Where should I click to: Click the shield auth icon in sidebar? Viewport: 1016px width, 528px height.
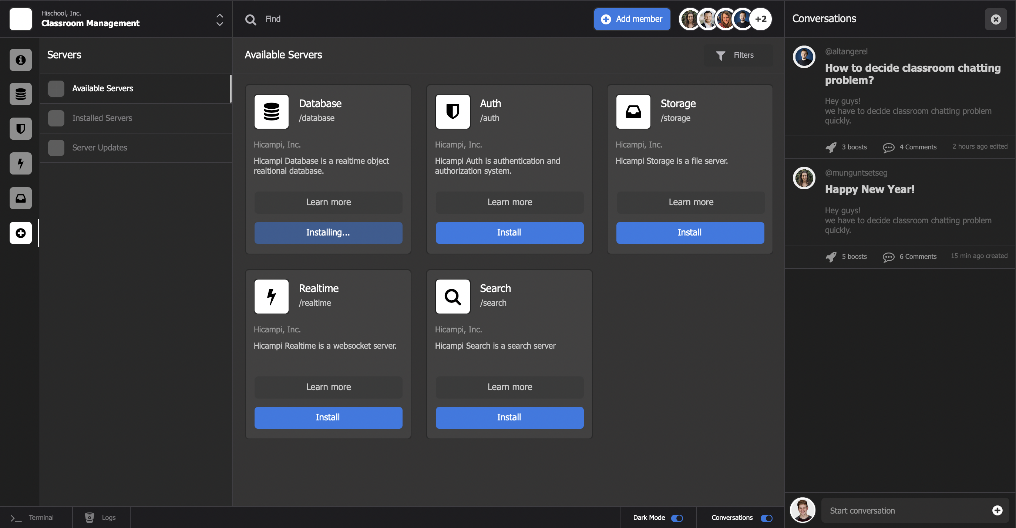click(x=20, y=129)
